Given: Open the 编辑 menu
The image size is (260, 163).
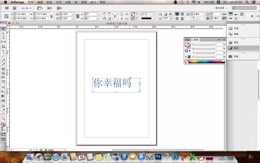Looking at the screenshot, I should [x=40, y=2].
